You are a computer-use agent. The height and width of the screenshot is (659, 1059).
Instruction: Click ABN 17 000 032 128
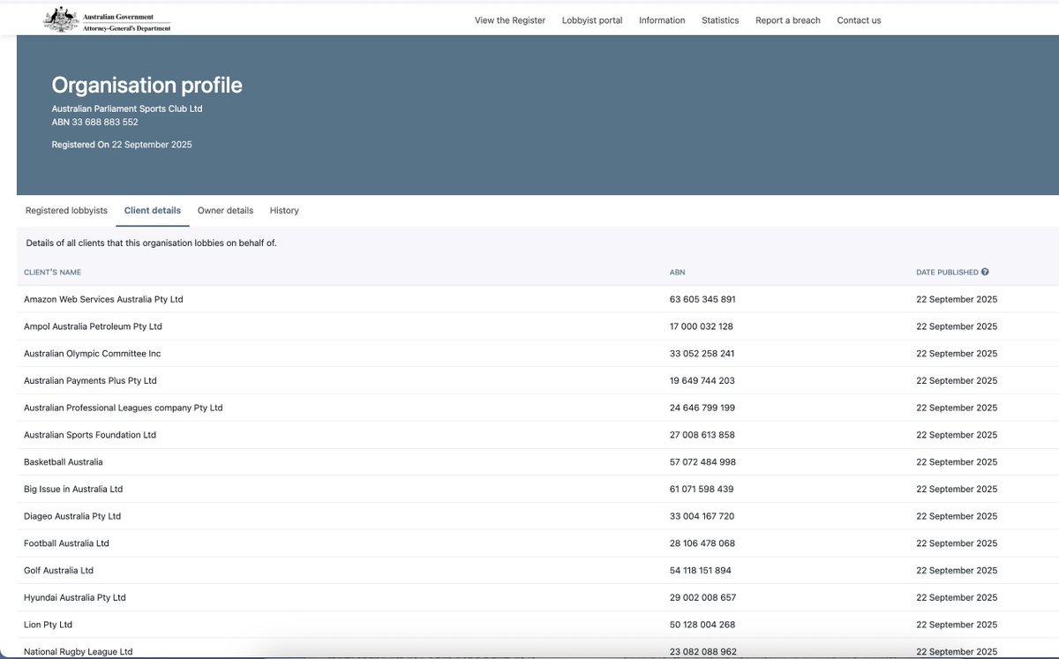pyautogui.click(x=702, y=326)
